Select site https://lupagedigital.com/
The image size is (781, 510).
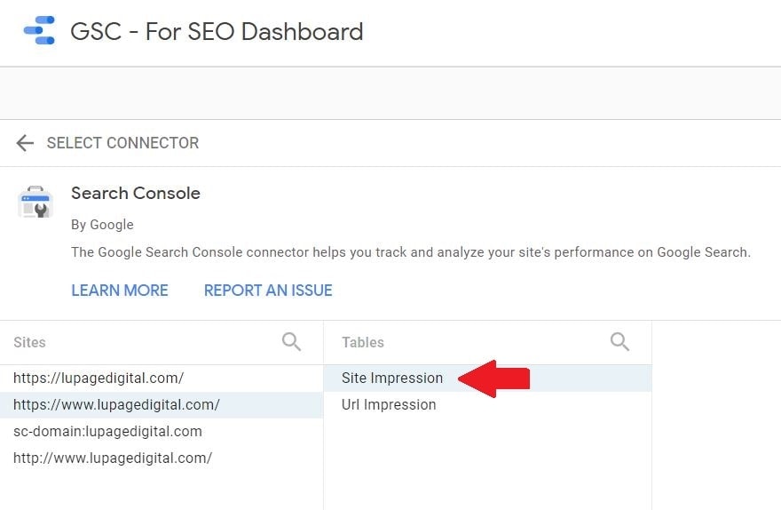pos(162,378)
